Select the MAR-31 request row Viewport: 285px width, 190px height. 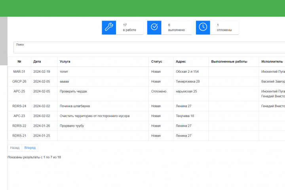coord(146,72)
